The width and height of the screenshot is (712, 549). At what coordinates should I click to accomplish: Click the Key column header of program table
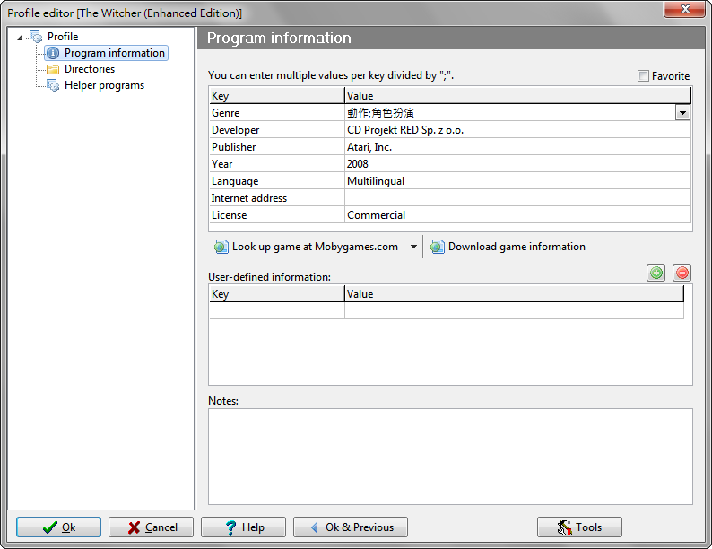click(277, 95)
